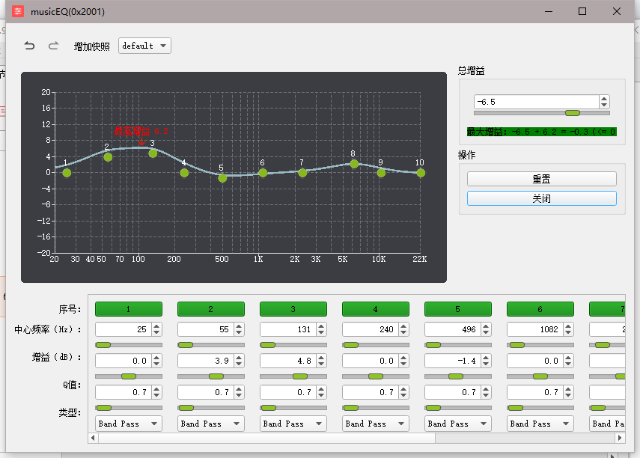Click center frequency field showing 55
The height and width of the screenshot is (458, 640).
206,329
